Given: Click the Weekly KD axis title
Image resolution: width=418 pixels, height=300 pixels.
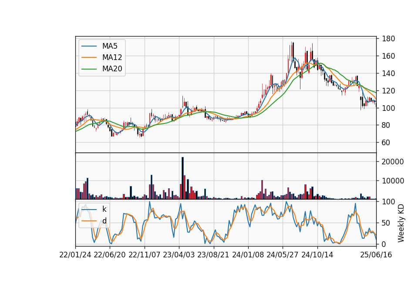Looking at the screenshot, I should (x=401, y=223).
